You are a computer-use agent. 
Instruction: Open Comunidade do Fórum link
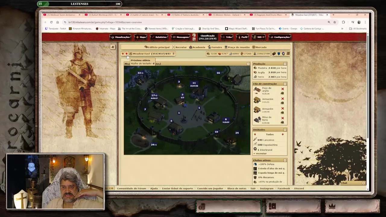tap(131, 188)
